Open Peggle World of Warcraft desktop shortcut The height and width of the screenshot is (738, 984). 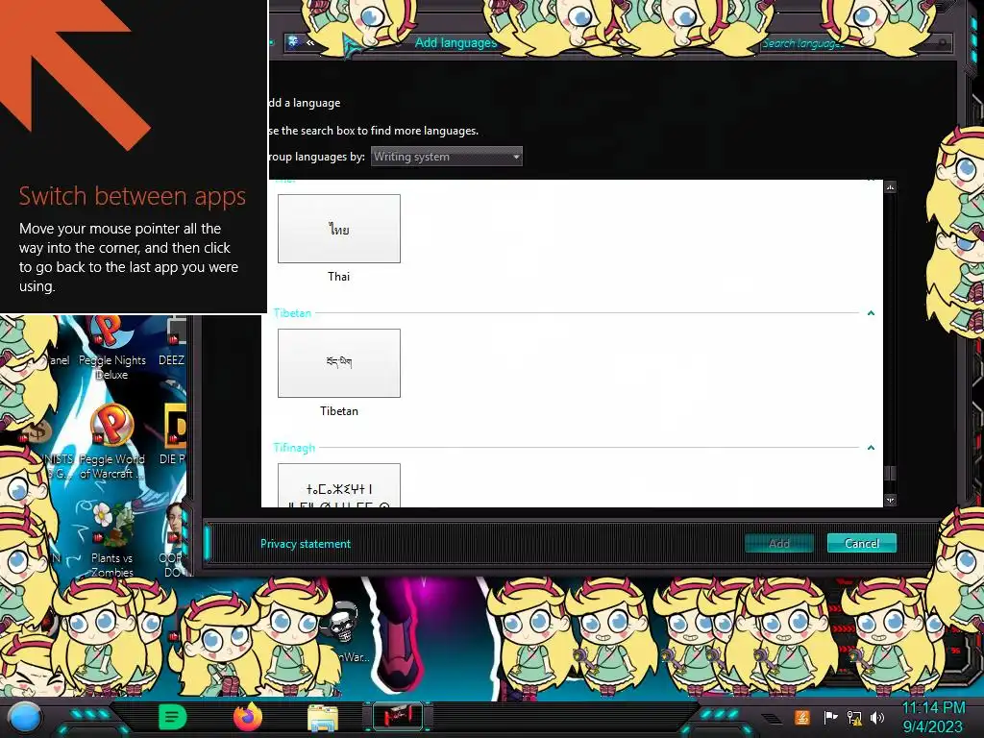(x=111, y=442)
